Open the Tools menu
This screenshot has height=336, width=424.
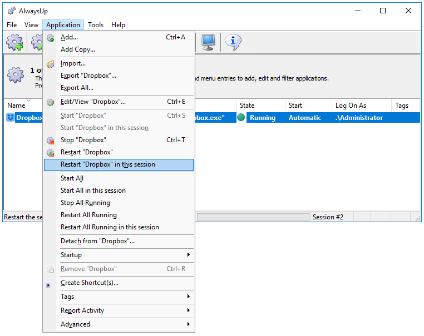tap(96, 25)
